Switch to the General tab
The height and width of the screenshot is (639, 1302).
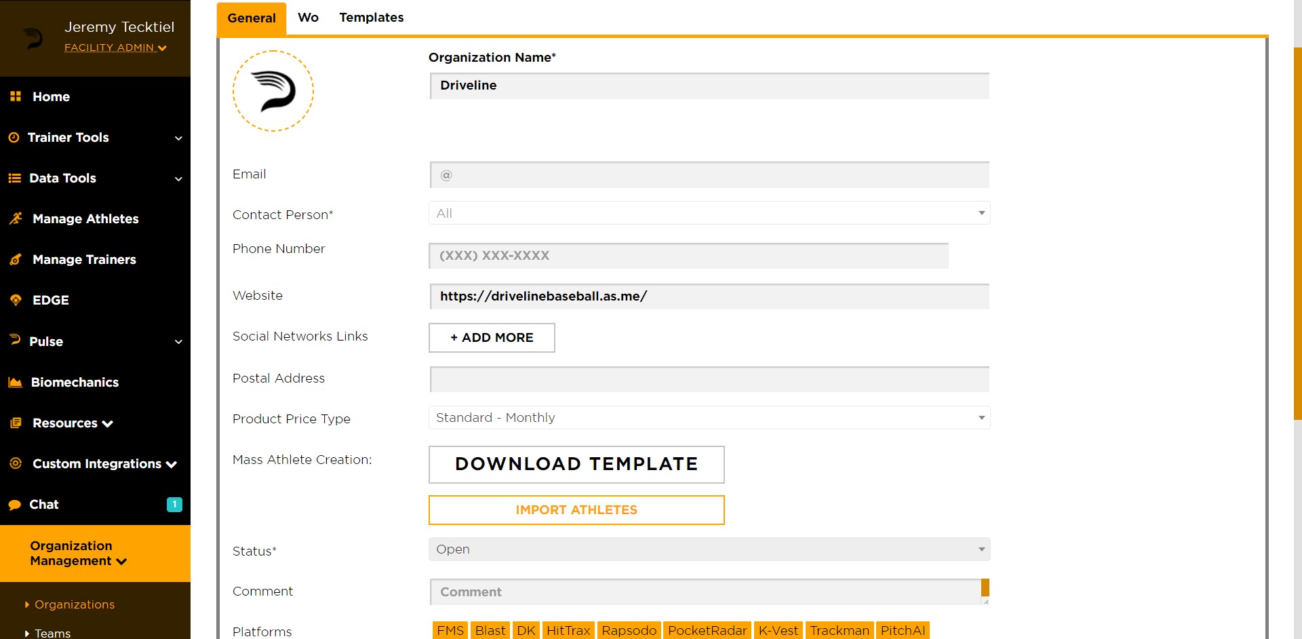[252, 18]
